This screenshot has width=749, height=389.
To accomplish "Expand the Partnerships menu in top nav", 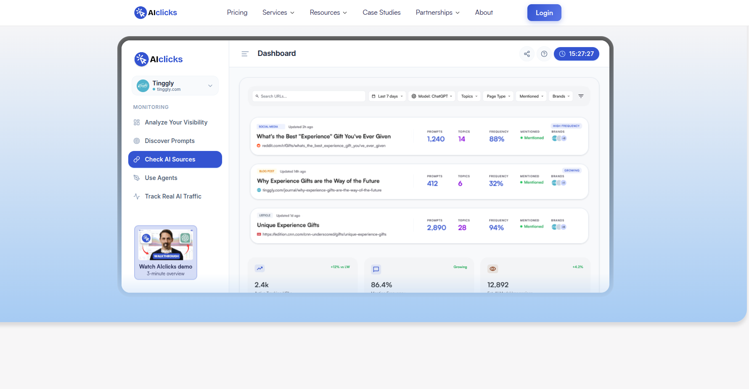I will pyautogui.click(x=438, y=13).
